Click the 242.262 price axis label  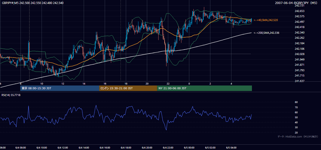[299, 38]
